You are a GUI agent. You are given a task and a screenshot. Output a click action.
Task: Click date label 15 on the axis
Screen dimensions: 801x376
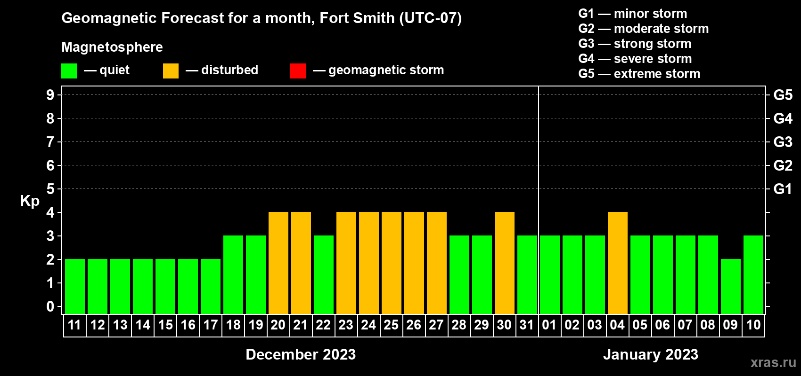tap(165, 325)
